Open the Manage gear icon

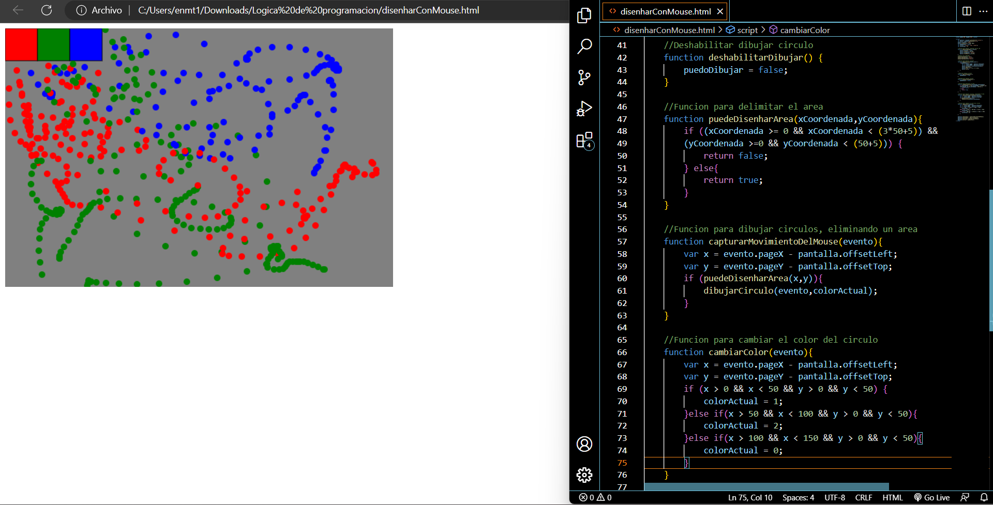(584, 475)
